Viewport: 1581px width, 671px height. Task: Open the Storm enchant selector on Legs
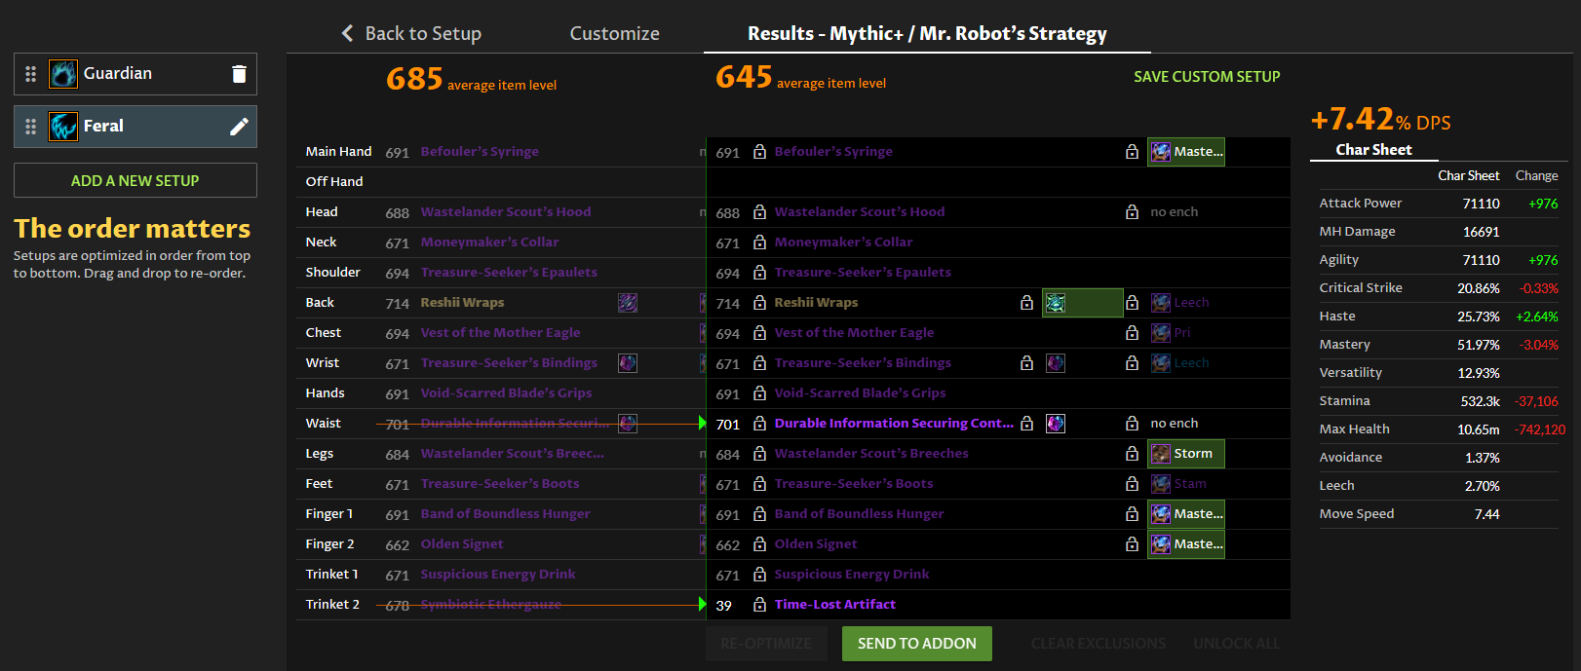[x=1185, y=454]
